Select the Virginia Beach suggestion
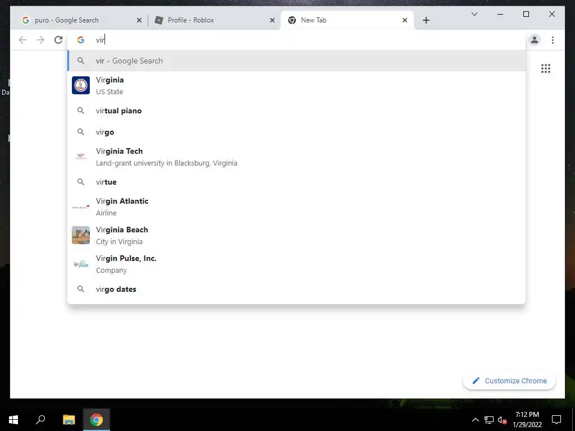 point(296,235)
